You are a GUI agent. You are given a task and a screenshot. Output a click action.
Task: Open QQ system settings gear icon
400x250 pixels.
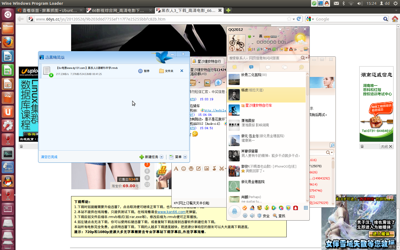pos(245,216)
